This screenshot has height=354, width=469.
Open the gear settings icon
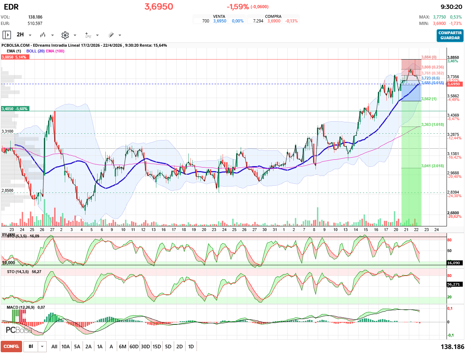pos(65,35)
